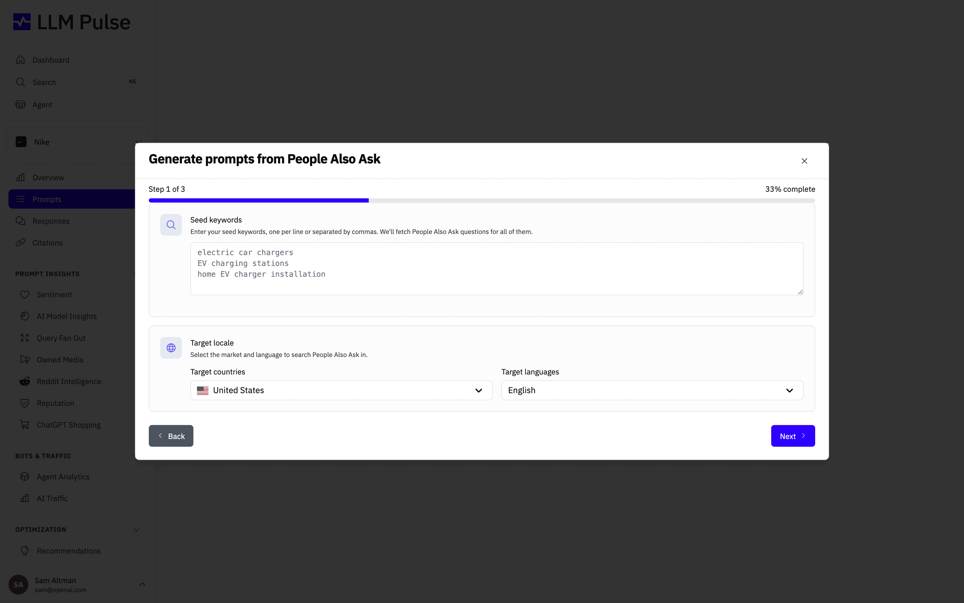Select the Prompts sidebar item

[72, 199]
